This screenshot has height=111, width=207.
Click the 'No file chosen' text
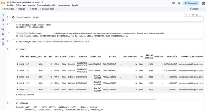(35, 33)
